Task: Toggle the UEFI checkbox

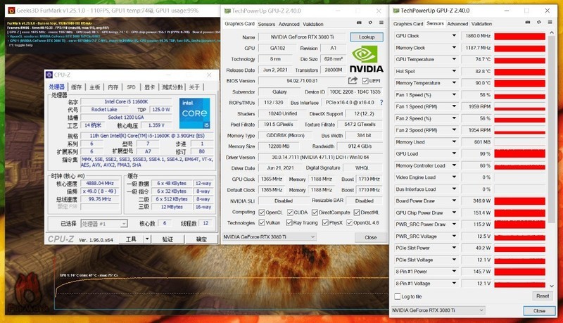Action: tap(365, 81)
